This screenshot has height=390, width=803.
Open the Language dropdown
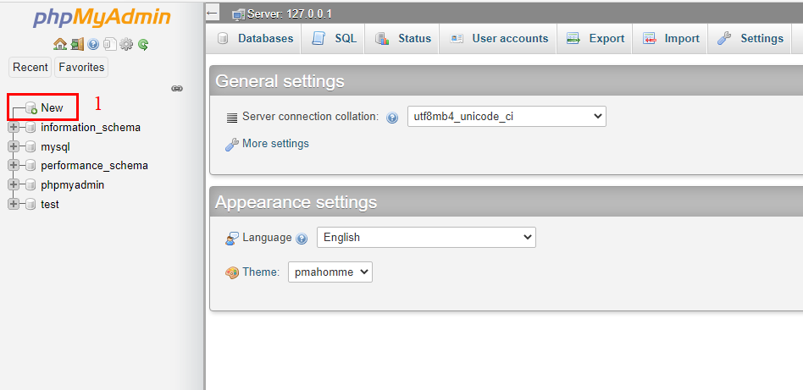point(426,238)
